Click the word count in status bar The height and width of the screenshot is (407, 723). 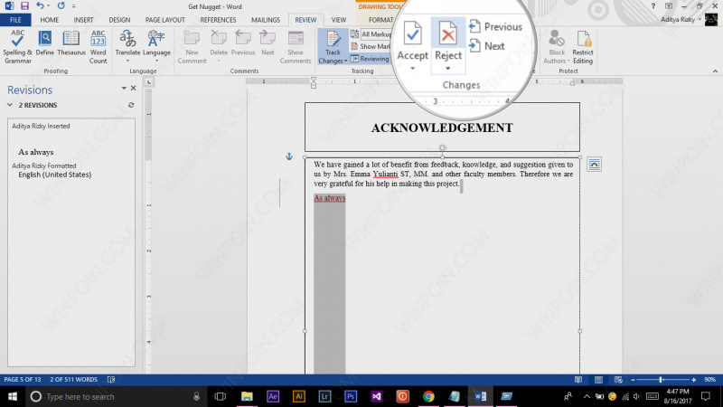coord(74,379)
